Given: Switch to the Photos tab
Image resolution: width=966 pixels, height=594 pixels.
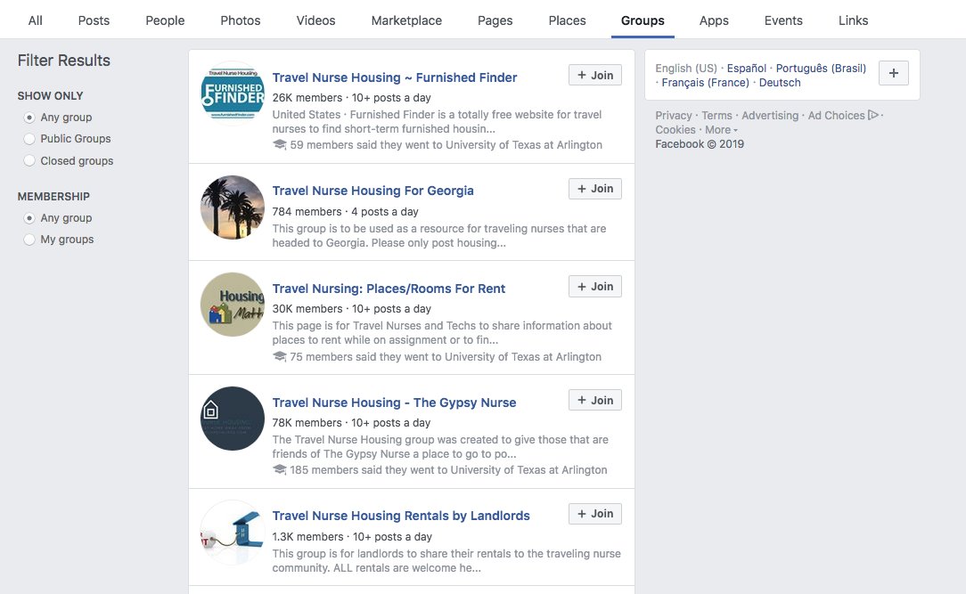Looking at the screenshot, I should coord(241,20).
